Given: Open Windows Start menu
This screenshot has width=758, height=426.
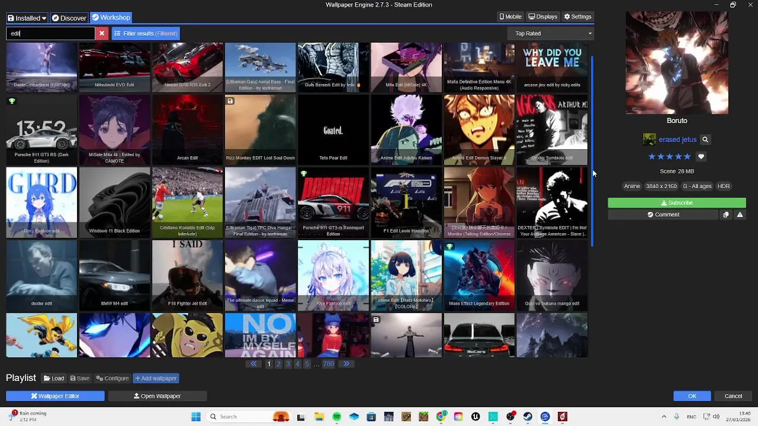Looking at the screenshot, I should coord(196,417).
